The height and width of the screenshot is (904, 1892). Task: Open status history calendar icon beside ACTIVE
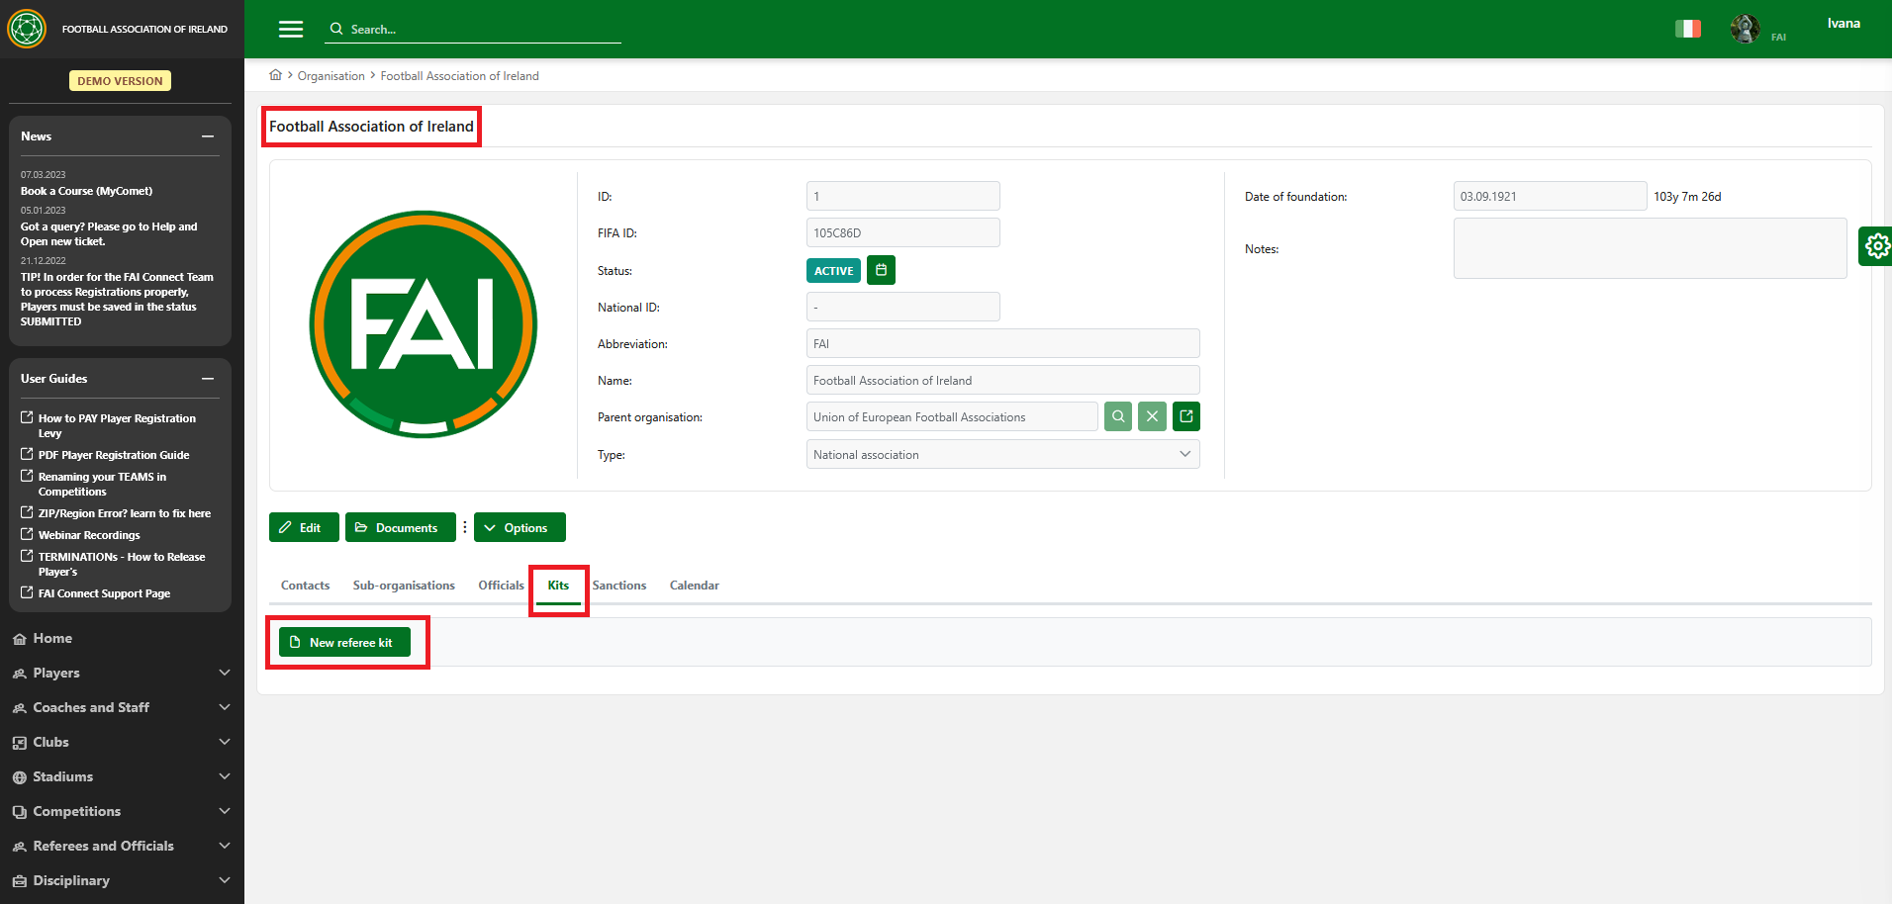[x=881, y=270]
